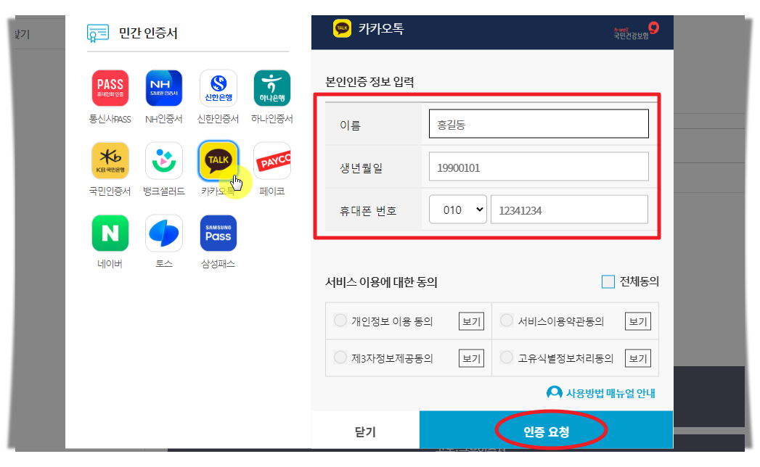Choose the NH인증서 icon
The width and height of the screenshot is (760, 467).
[164, 88]
